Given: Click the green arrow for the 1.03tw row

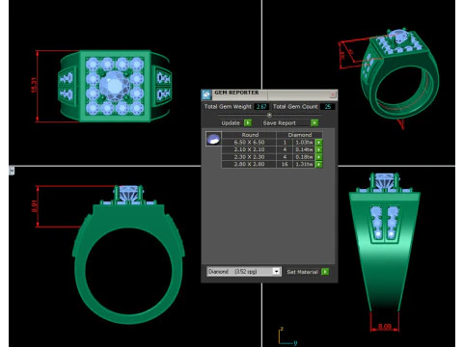Looking at the screenshot, I should [x=318, y=143].
